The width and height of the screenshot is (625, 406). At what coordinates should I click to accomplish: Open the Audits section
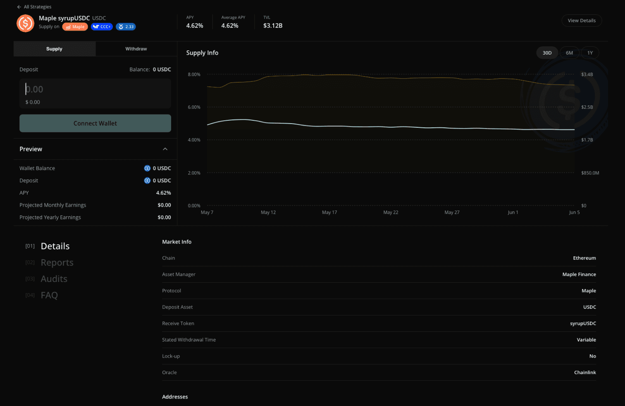coord(54,279)
